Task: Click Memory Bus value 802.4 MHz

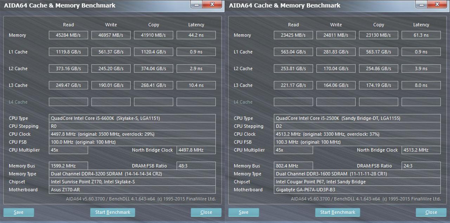Action: coord(293,166)
